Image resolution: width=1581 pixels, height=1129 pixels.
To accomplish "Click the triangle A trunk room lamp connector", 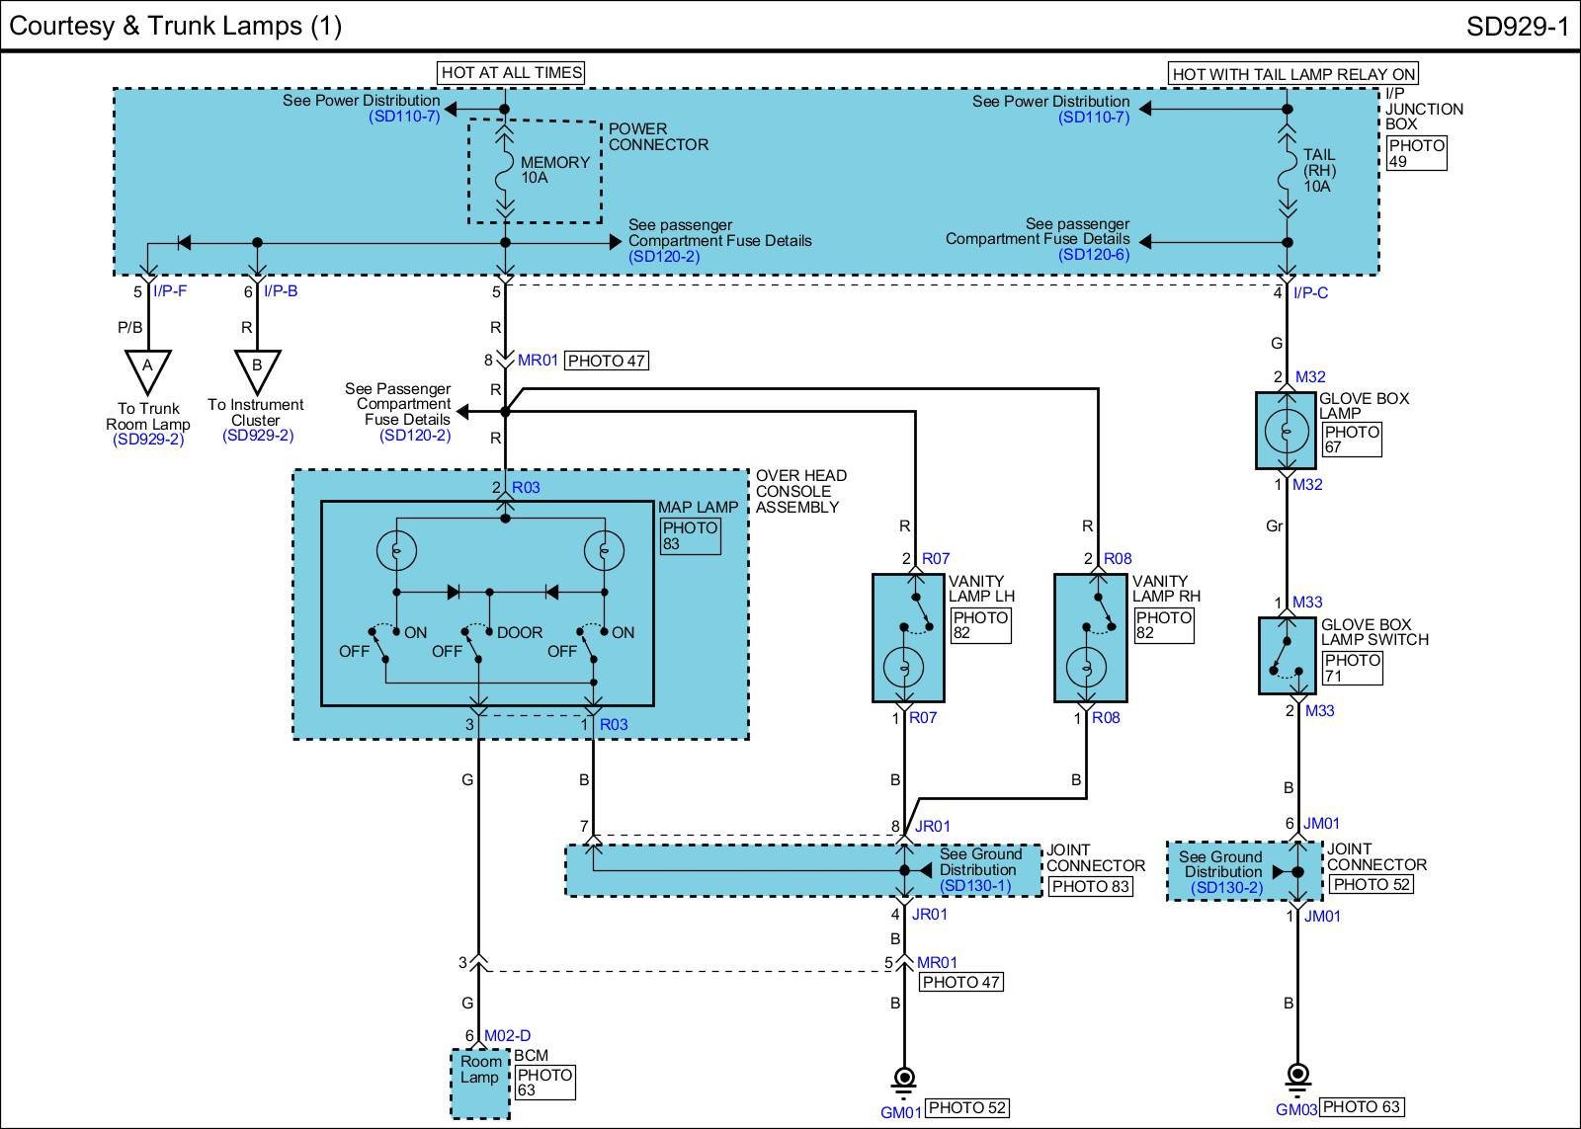I will click(x=148, y=368).
